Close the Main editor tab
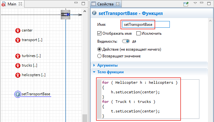Image resolution: width=214 pixels, height=122 pixels. (20, 4)
